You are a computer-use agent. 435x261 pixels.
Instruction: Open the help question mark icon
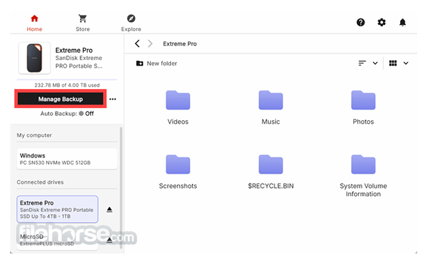point(361,22)
